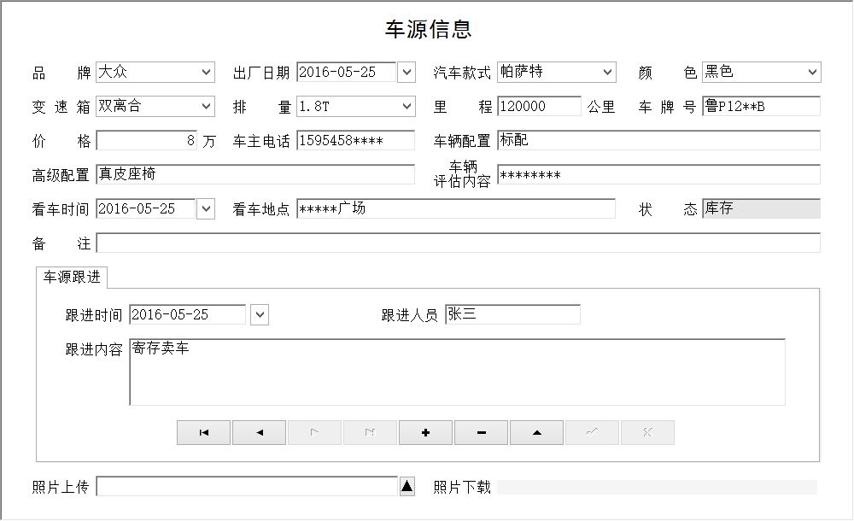Open the 排量 displacement dropdown
The height and width of the screenshot is (521, 854).
407,106
